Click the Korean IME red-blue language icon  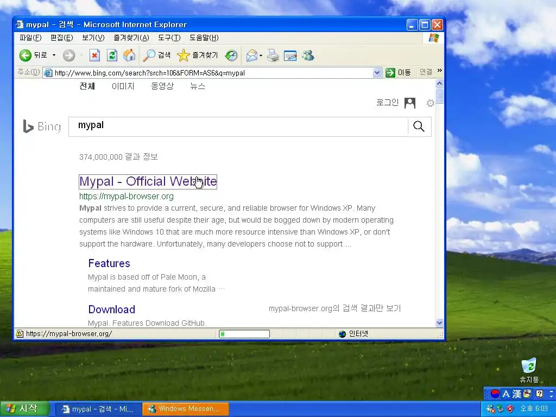(x=495, y=394)
